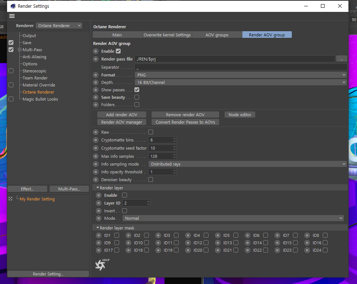
Task: Open the hamburger menu in Render Settings
Action: coord(12,16)
